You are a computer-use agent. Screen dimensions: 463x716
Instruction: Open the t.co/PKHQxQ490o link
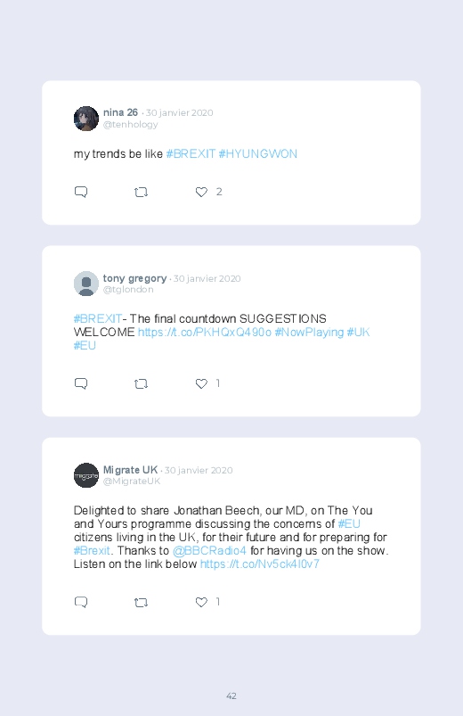point(205,332)
